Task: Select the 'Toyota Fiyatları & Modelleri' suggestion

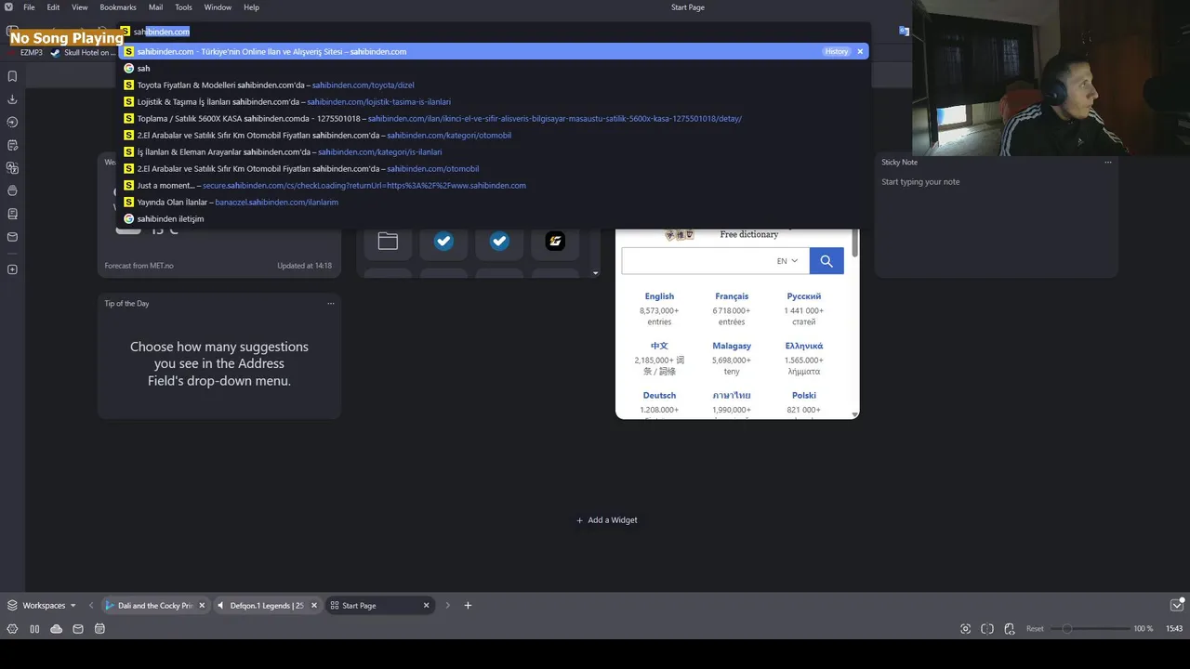Action: [x=494, y=85]
